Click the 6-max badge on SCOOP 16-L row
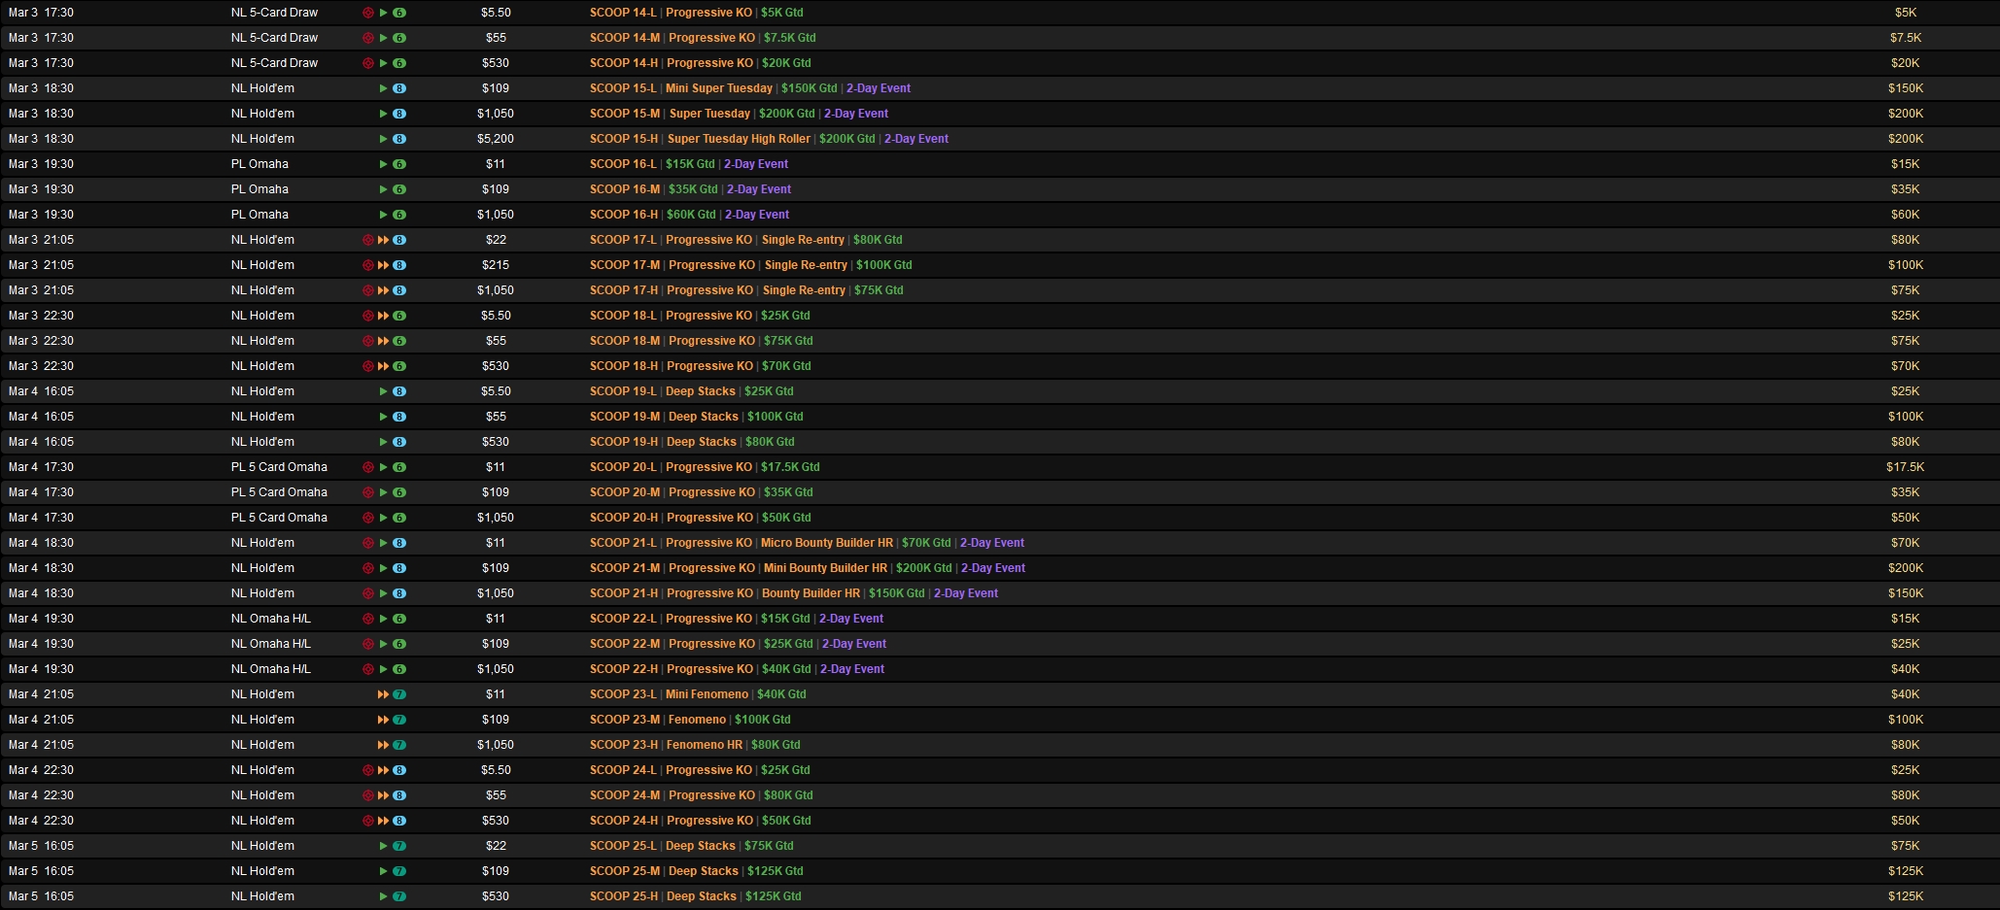 (399, 164)
